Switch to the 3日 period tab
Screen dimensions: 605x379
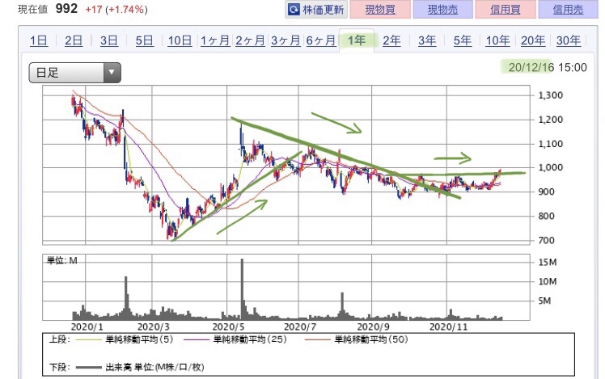[x=109, y=40]
